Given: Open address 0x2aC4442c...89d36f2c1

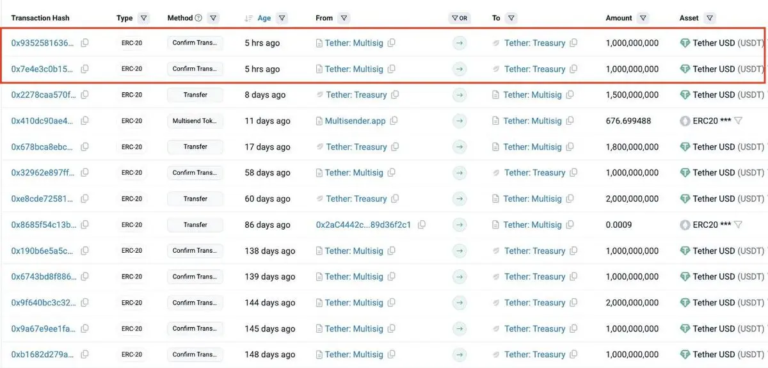Looking at the screenshot, I should [364, 225].
